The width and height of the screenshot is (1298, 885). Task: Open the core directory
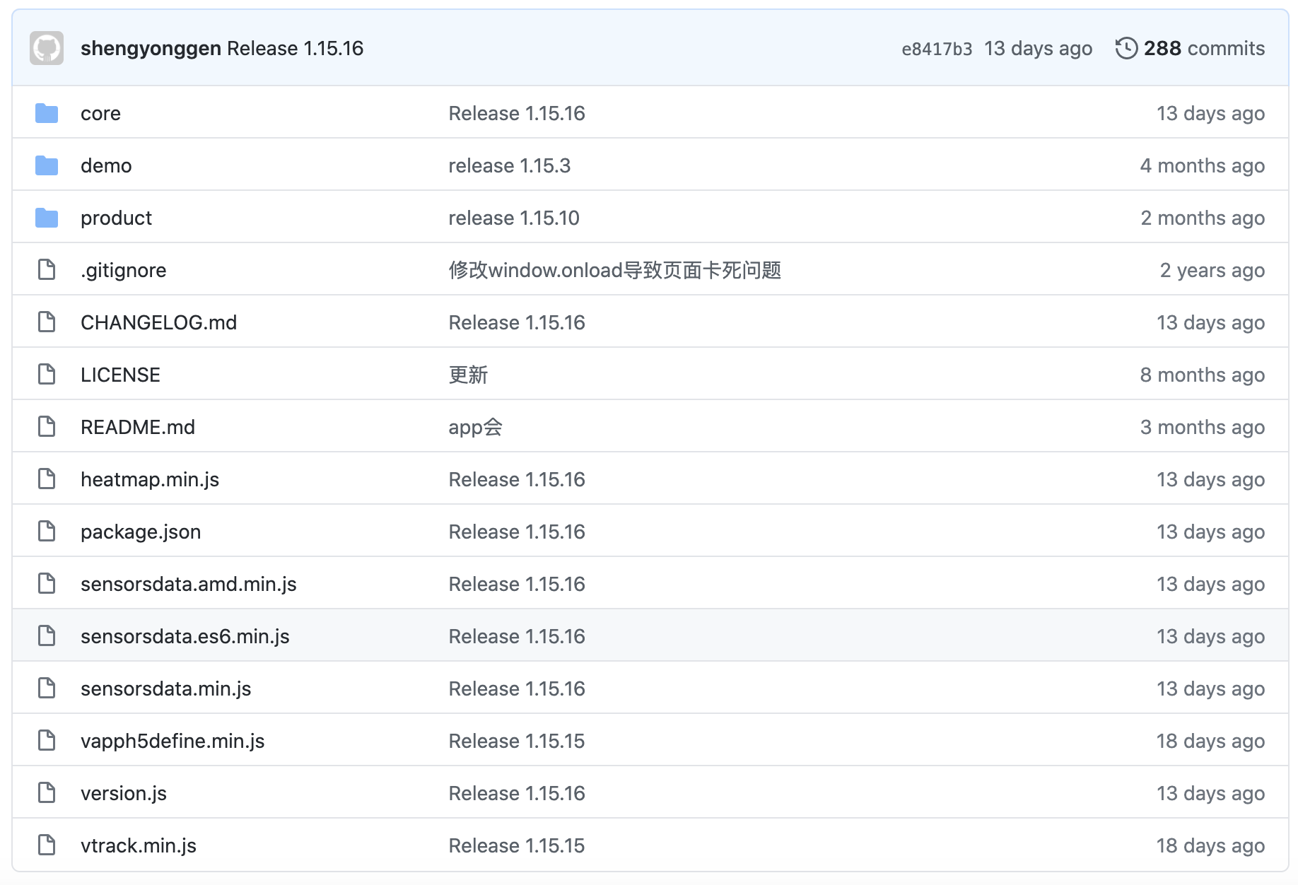tap(100, 112)
